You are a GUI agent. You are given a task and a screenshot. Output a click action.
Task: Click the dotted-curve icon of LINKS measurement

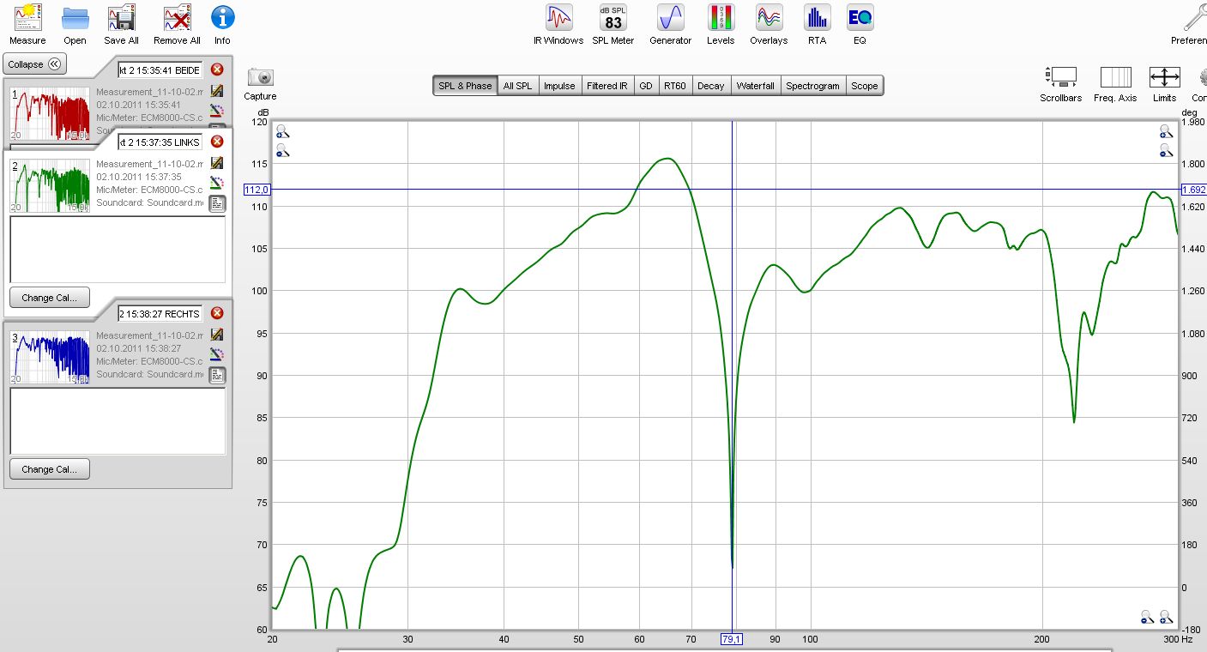click(217, 182)
